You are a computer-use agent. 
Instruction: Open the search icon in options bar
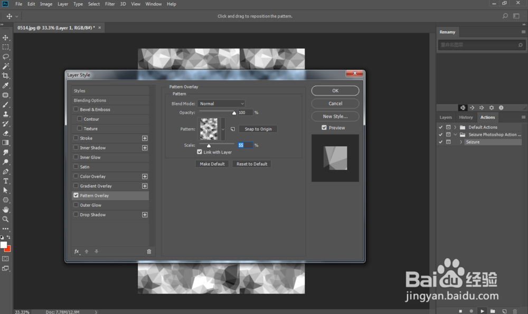[x=505, y=16]
